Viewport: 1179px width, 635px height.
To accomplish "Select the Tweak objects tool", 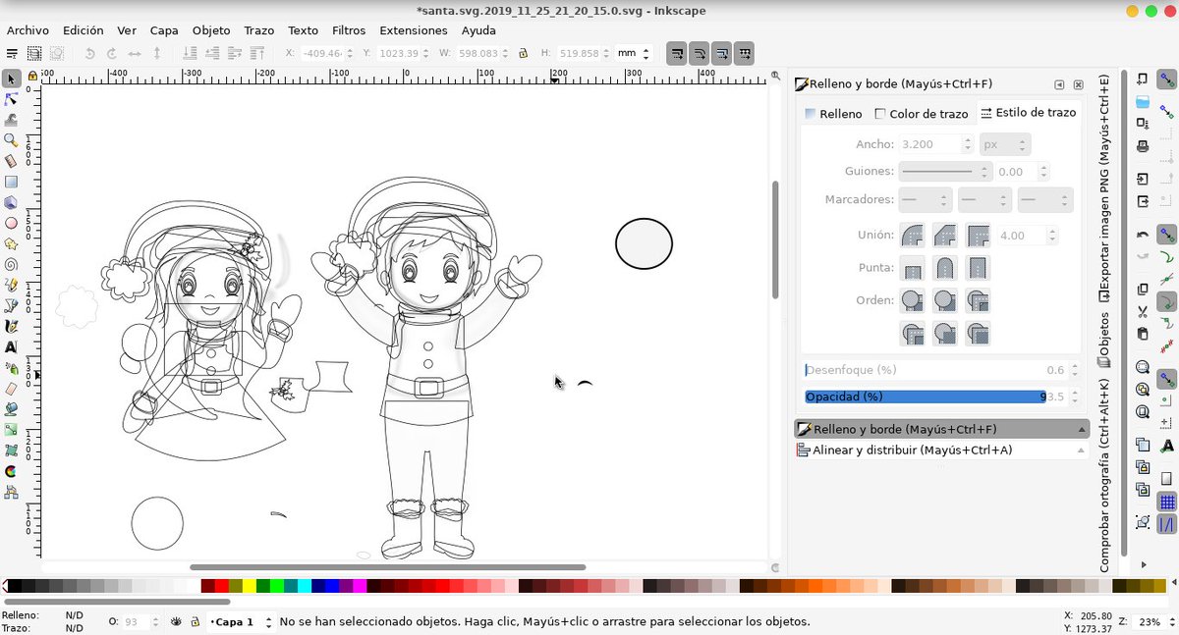I will (11, 120).
